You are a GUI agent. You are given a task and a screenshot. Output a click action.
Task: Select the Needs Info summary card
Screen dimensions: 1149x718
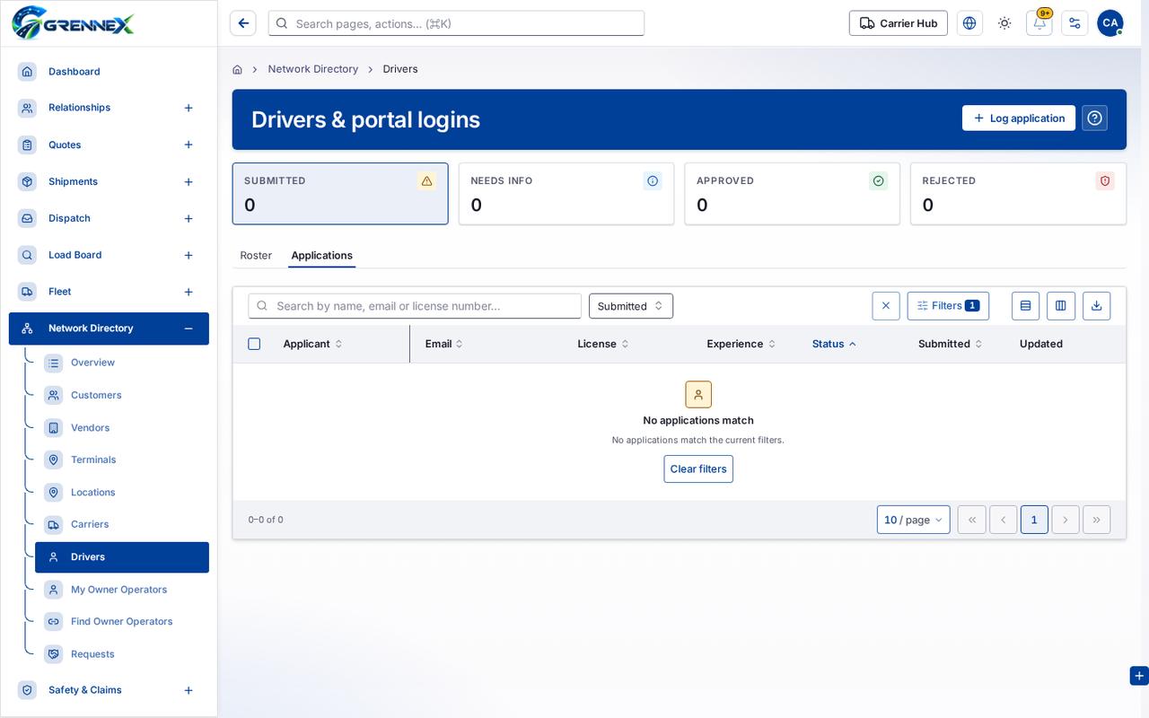coord(566,194)
